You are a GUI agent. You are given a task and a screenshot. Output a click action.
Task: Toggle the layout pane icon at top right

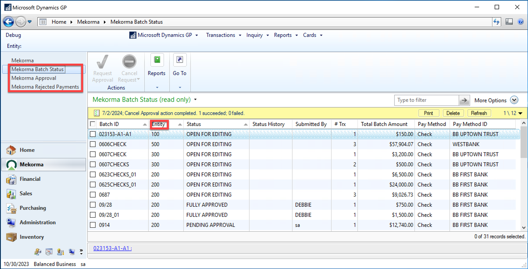pos(509,22)
